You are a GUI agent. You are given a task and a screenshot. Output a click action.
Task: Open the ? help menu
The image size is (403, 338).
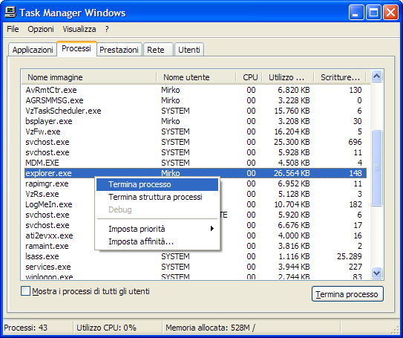(107, 29)
